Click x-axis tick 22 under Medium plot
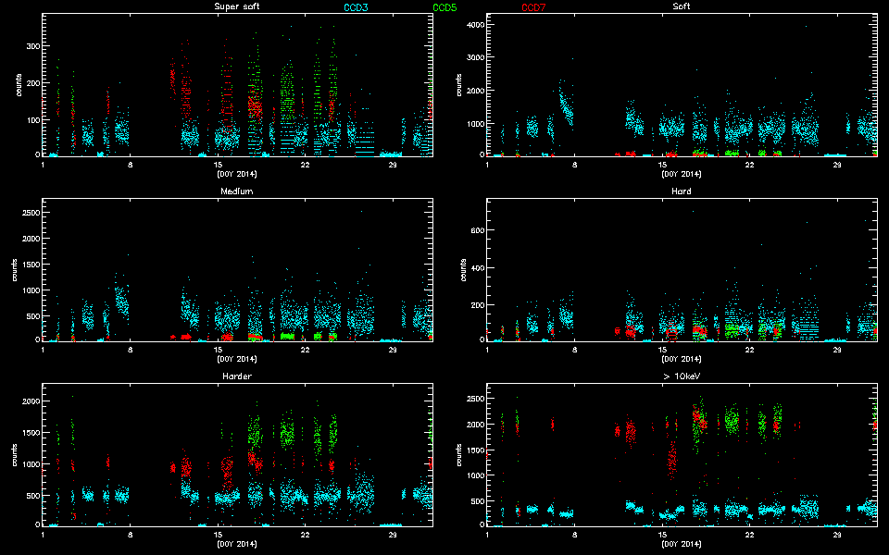889x555 pixels. [x=305, y=351]
